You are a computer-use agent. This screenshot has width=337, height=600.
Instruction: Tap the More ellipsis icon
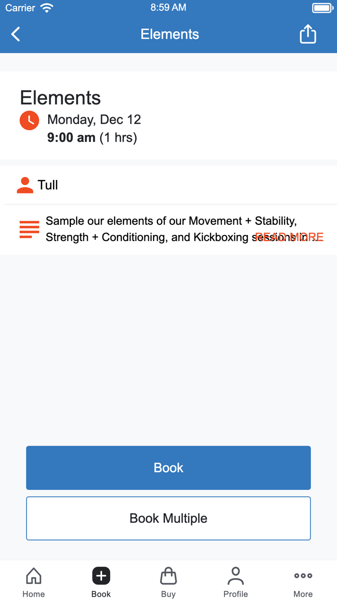[303, 575]
